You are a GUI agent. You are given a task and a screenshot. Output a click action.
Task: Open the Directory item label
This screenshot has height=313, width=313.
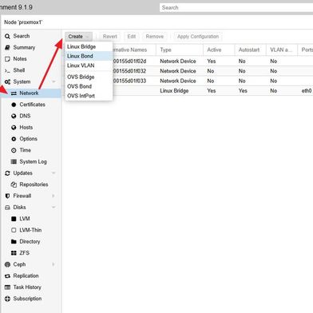[30, 241]
